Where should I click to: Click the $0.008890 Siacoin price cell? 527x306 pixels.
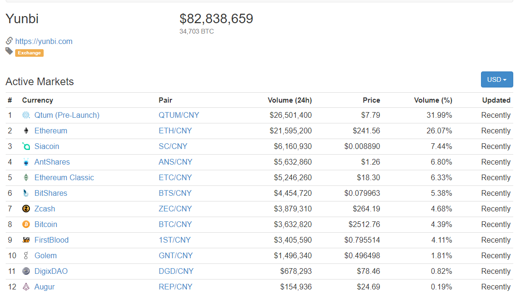pyautogui.click(x=362, y=146)
